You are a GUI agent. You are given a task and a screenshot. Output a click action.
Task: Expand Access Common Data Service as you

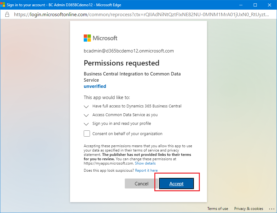point(86,115)
